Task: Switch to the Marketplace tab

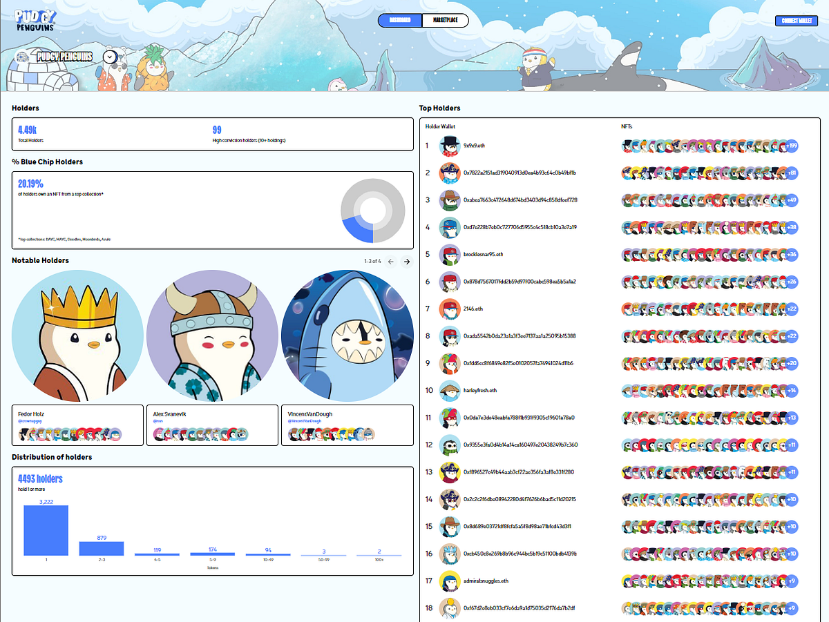Action: 445,21
